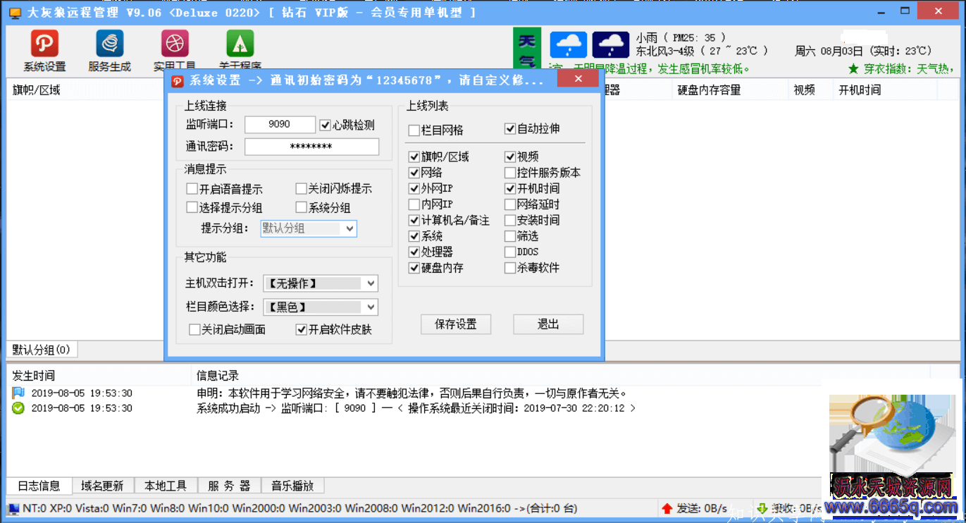Click the 保存设置 button
This screenshot has width=966, height=523.
[x=456, y=324]
